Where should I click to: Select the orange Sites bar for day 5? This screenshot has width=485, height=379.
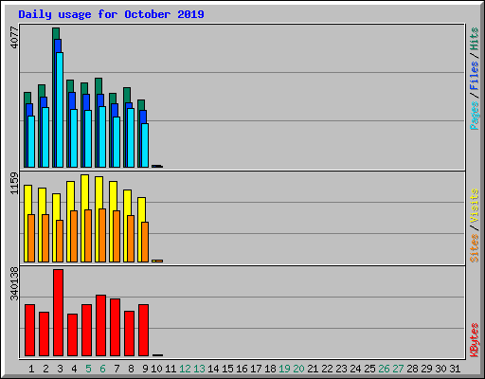88,236
